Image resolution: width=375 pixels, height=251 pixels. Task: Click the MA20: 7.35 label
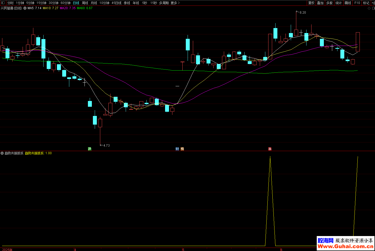point(68,8)
